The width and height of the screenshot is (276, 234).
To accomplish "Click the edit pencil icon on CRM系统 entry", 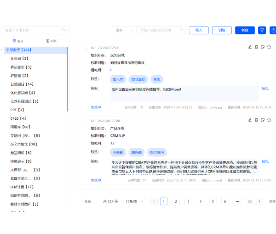I will click(250, 120).
